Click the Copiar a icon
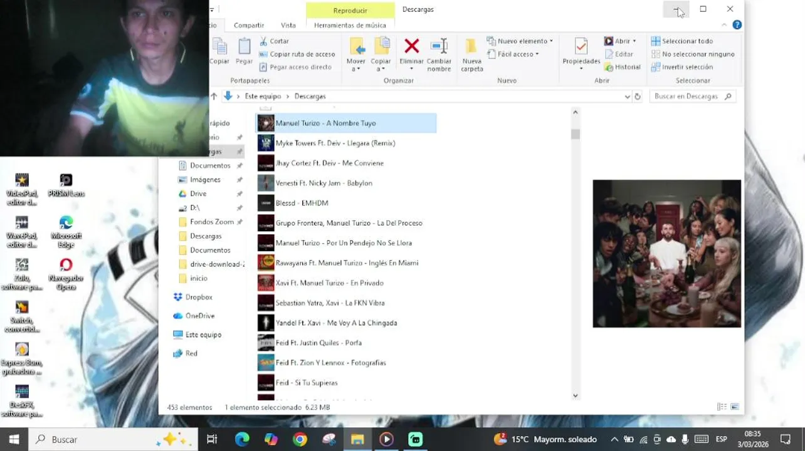Image resolution: width=805 pixels, height=451 pixels. click(381, 46)
